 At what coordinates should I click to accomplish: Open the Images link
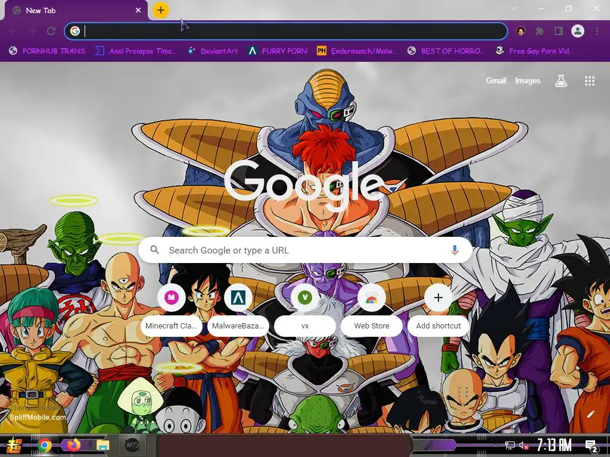coord(528,80)
